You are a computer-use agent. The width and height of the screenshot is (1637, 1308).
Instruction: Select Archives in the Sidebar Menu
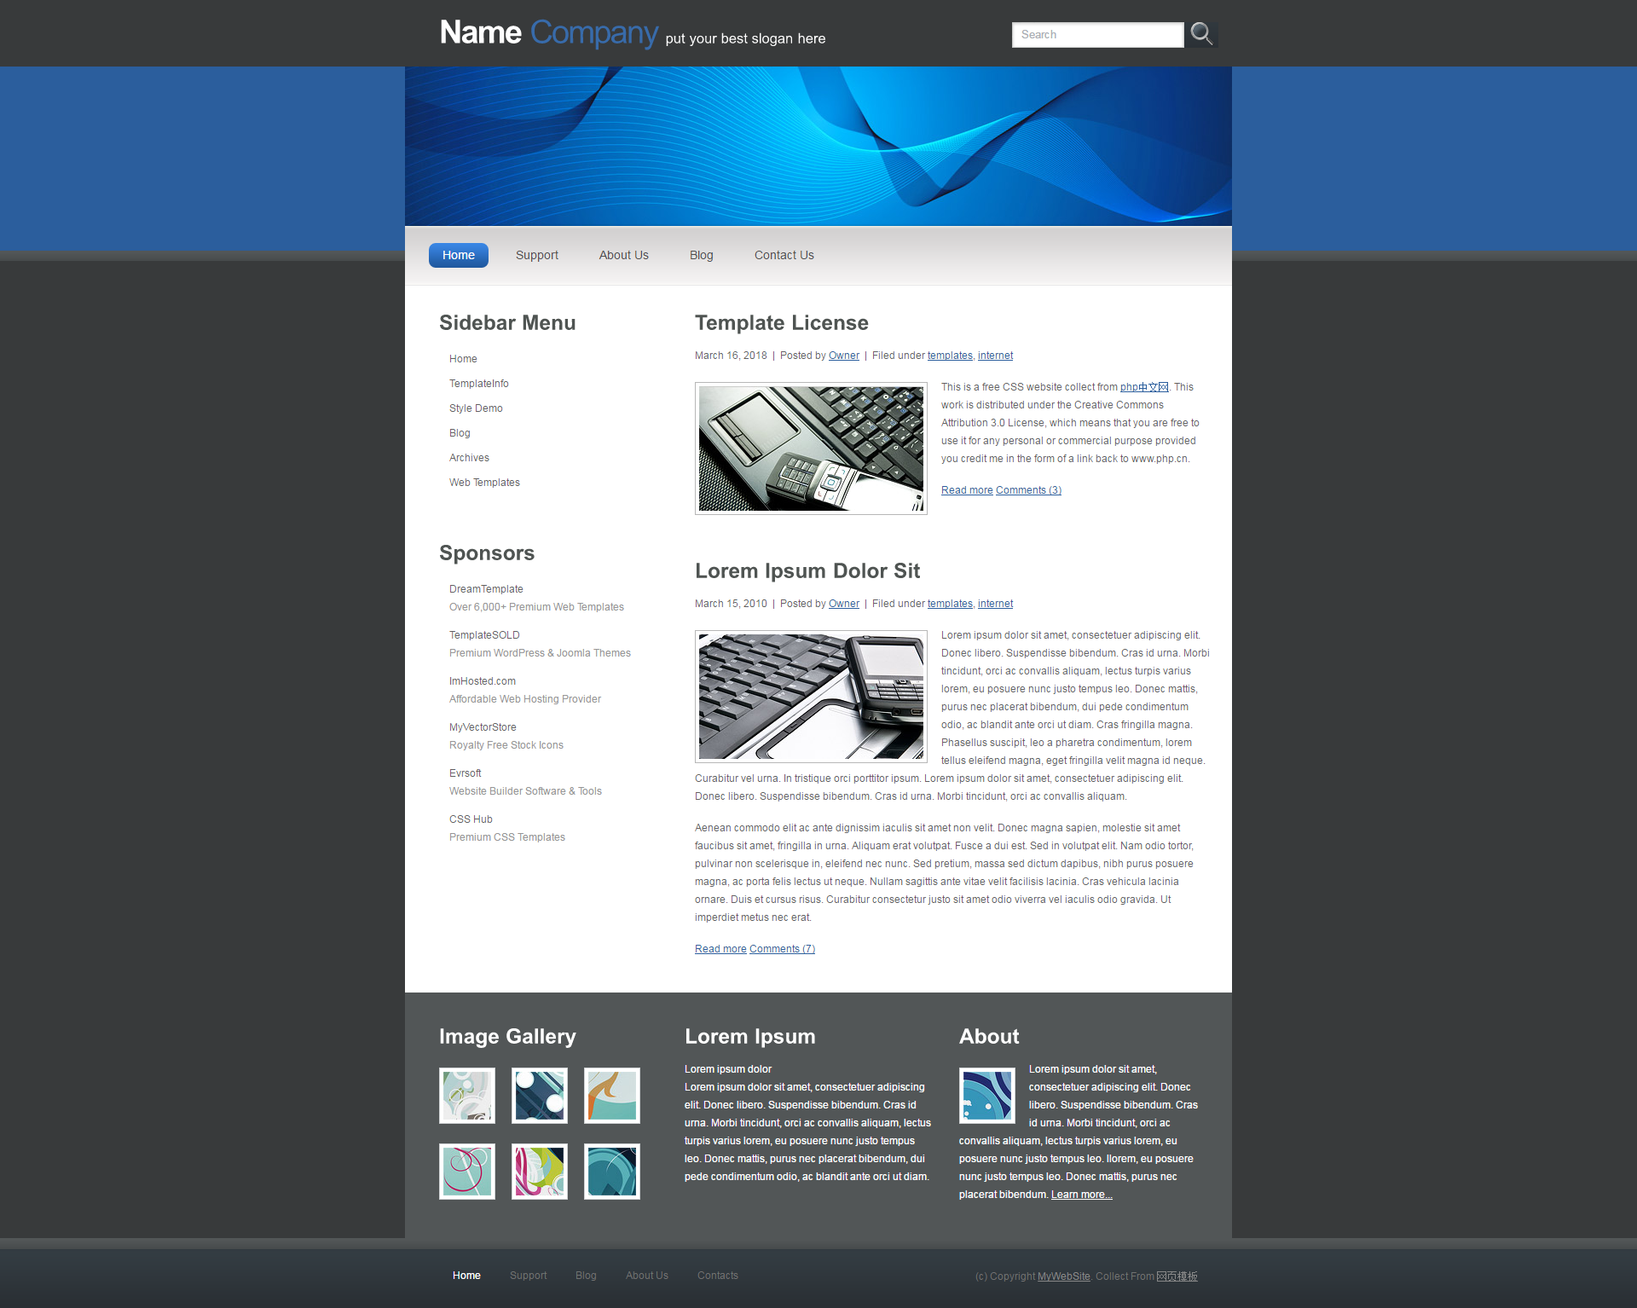[469, 458]
